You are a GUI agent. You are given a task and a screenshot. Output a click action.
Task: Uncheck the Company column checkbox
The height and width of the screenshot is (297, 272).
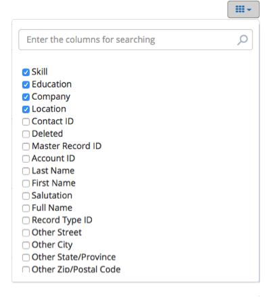(x=26, y=97)
